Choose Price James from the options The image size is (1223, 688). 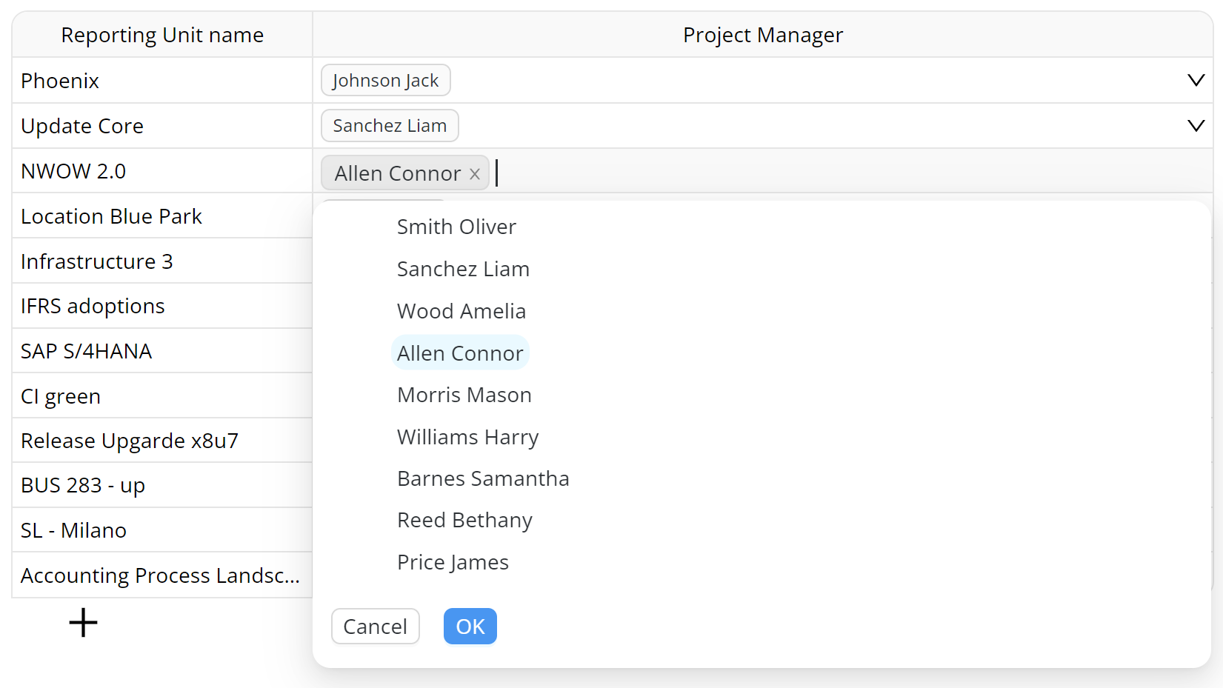pos(453,562)
